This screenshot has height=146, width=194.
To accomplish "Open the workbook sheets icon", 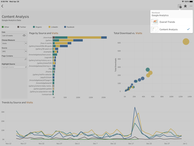I will (180, 6).
